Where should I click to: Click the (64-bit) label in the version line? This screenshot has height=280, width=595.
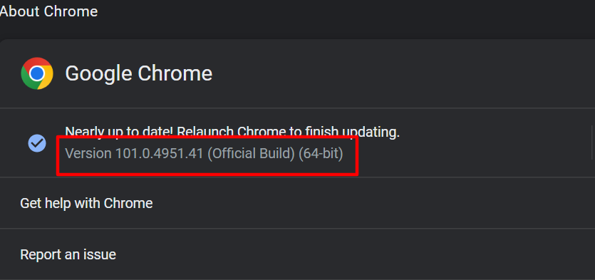pyautogui.click(x=321, y=154)
